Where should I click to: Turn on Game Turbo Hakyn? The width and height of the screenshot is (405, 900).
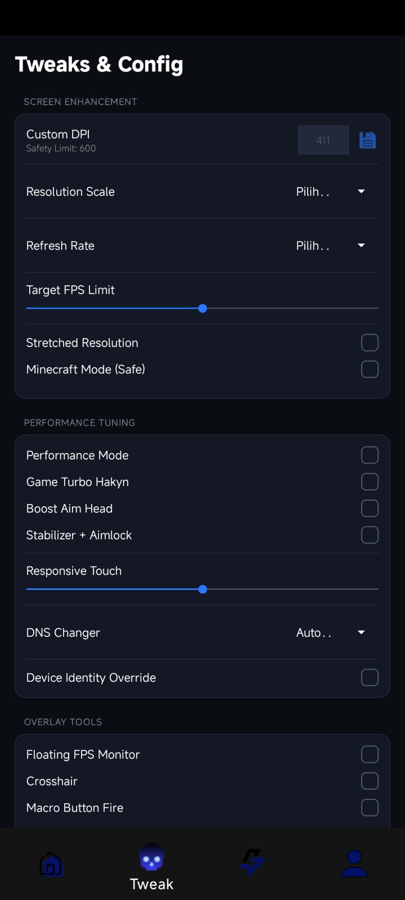tap(370, 481)
